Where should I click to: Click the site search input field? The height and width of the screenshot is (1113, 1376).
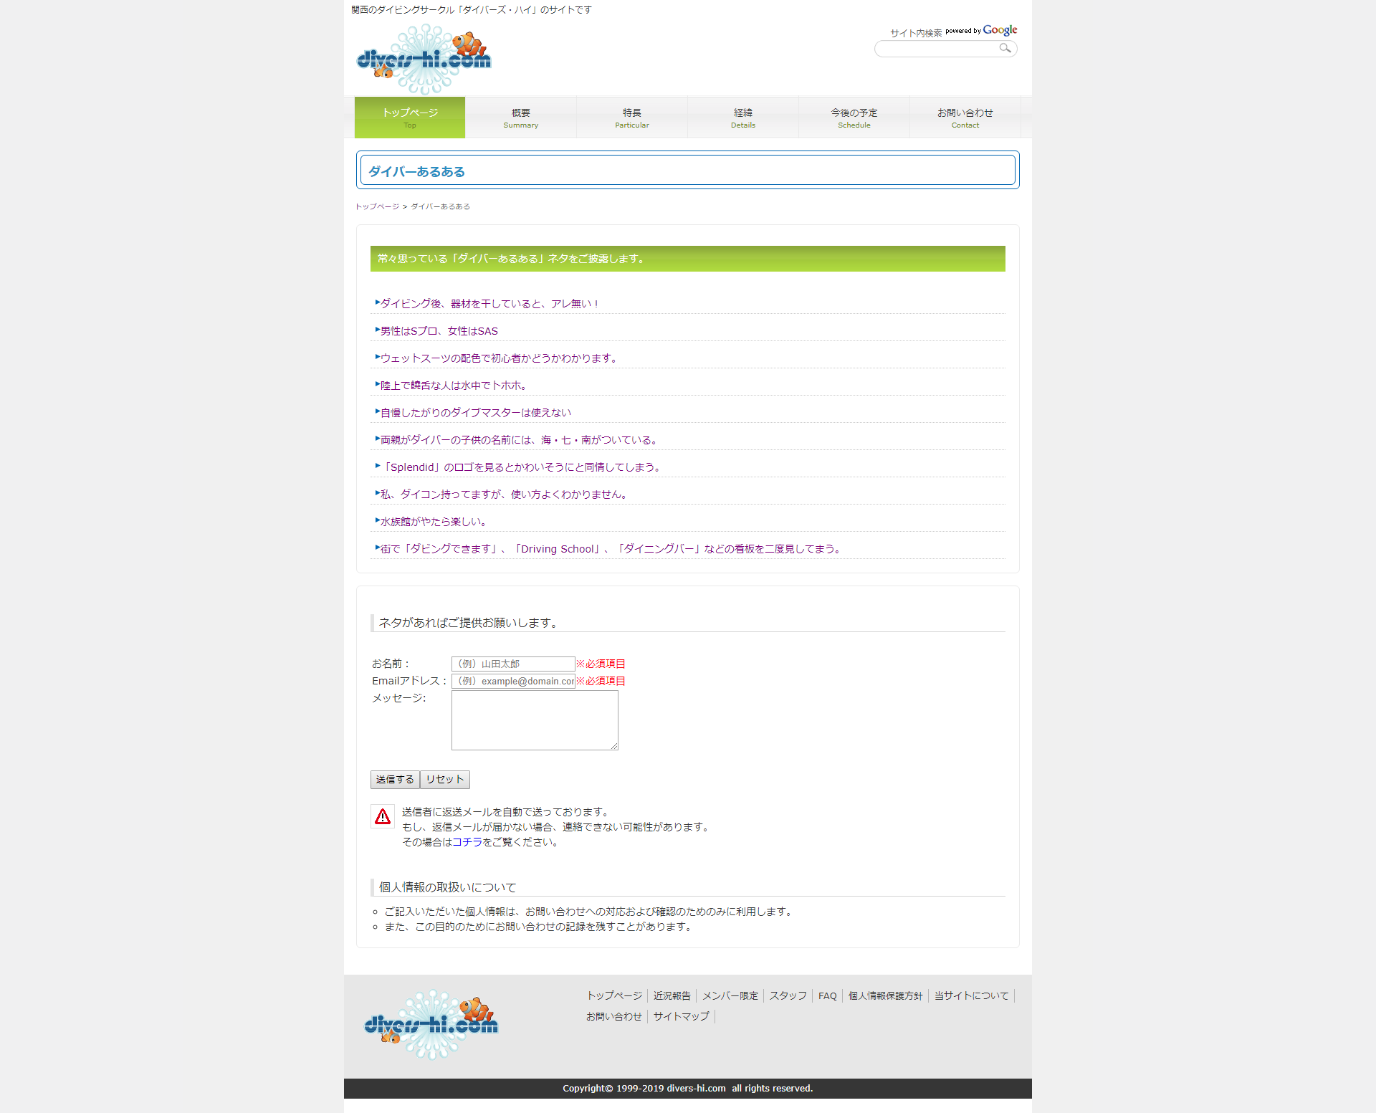coord(935,49)
